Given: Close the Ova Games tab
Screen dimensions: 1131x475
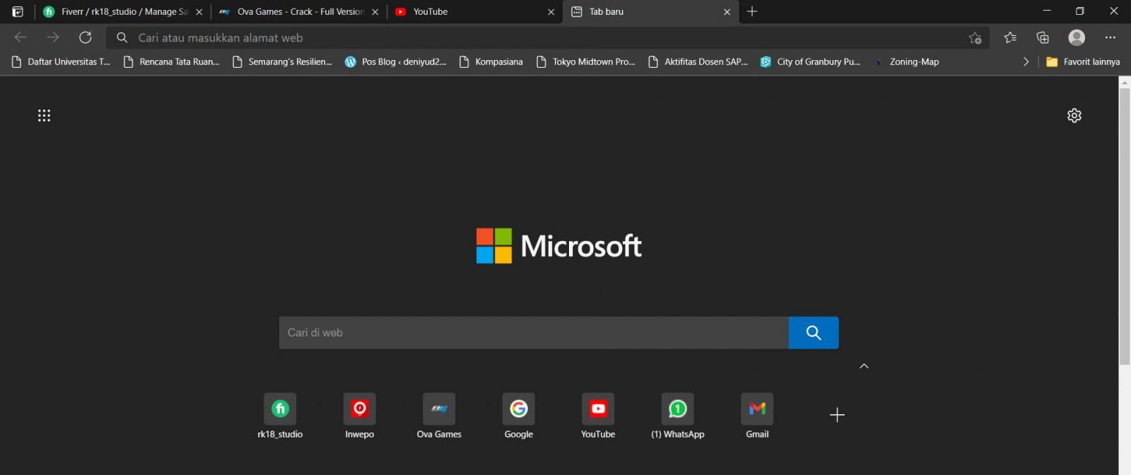Looking at the screenshot, I should click(x=375, y=12).
